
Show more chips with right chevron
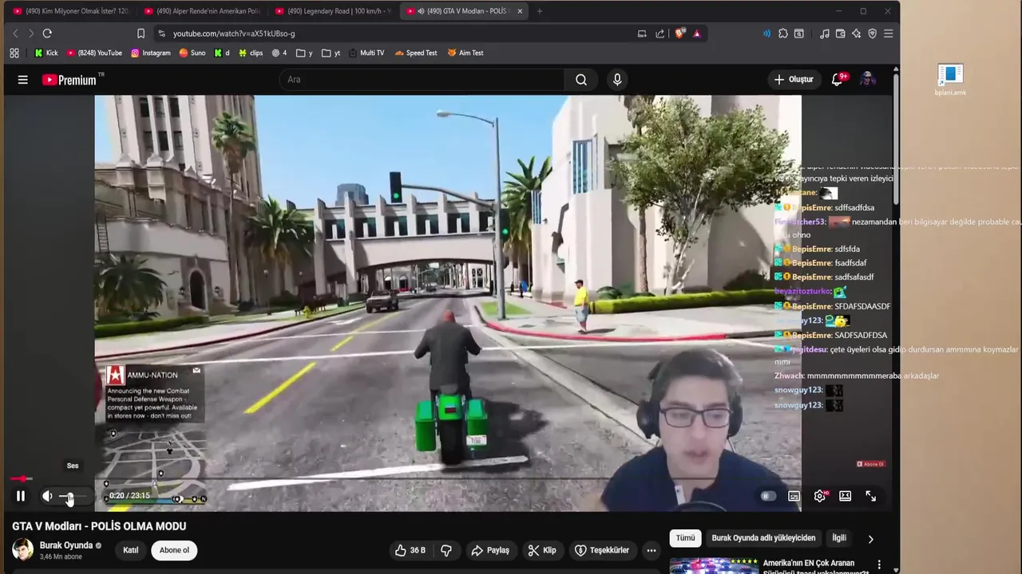pyautogui.click(x=871, y=539)
